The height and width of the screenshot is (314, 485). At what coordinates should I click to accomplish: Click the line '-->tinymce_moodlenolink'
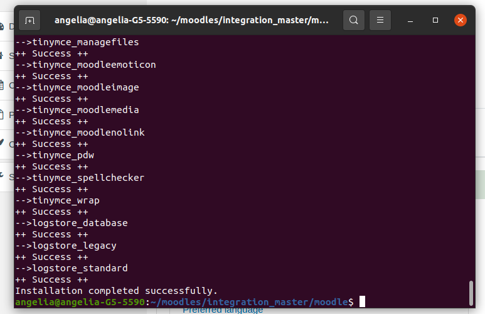[80, 133]
